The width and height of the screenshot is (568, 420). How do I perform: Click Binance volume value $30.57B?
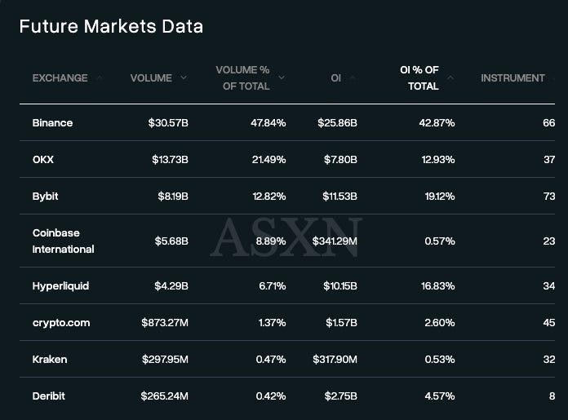[x=168, y=123]
